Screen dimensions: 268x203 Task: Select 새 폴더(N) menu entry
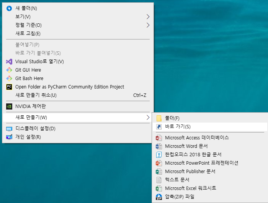[78, 8]
